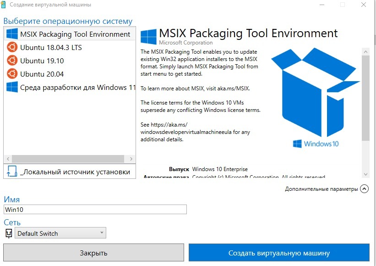
Task: Click the Закрыть button
Action: click(93, 253)
